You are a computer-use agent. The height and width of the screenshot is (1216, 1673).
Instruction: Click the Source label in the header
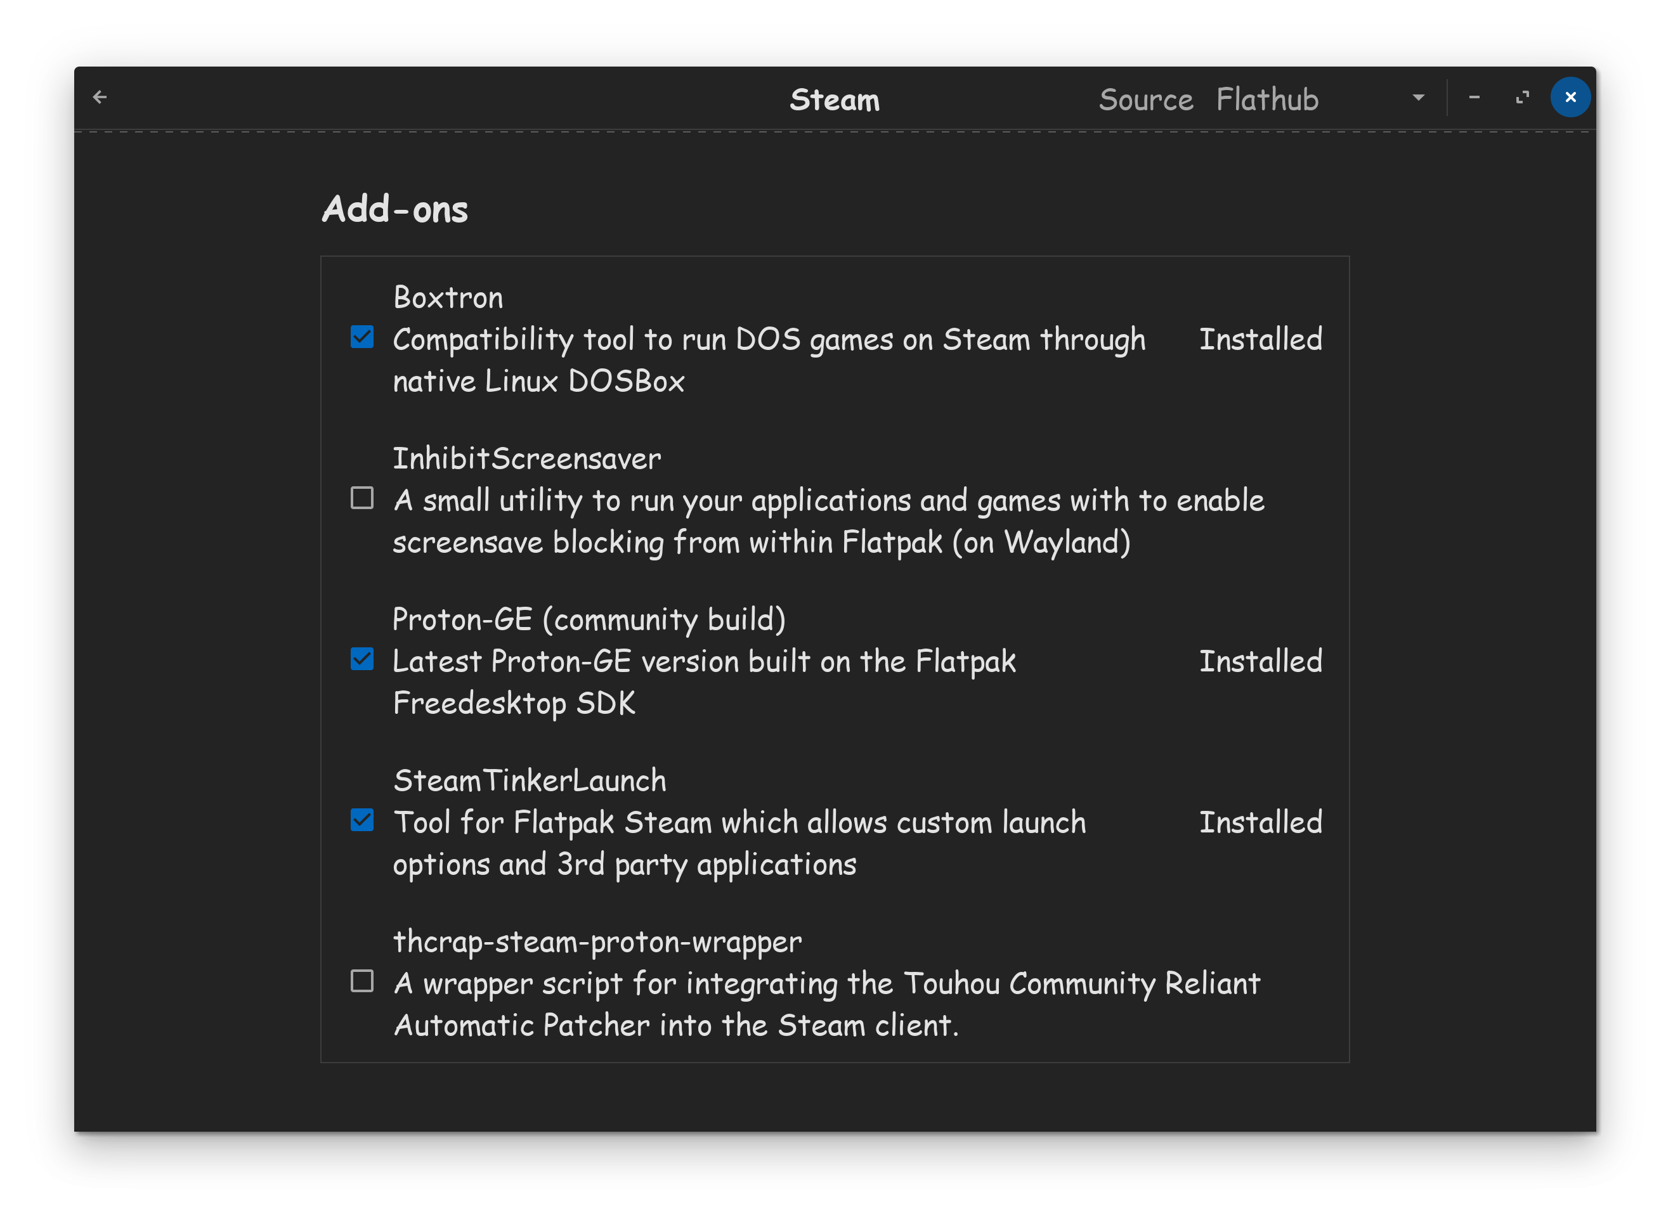pyautogui.click(x=1145, y=99)
